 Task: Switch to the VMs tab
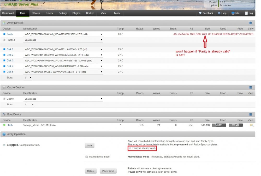103,13
